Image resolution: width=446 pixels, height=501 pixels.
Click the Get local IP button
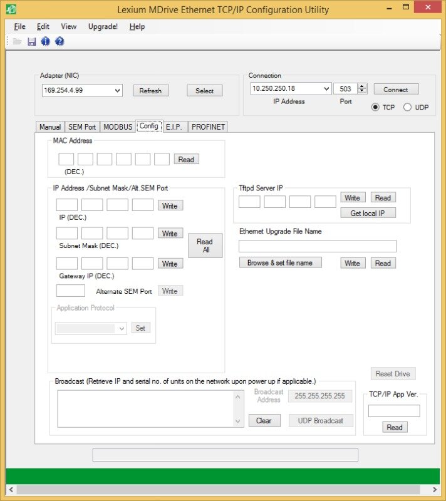368,213
